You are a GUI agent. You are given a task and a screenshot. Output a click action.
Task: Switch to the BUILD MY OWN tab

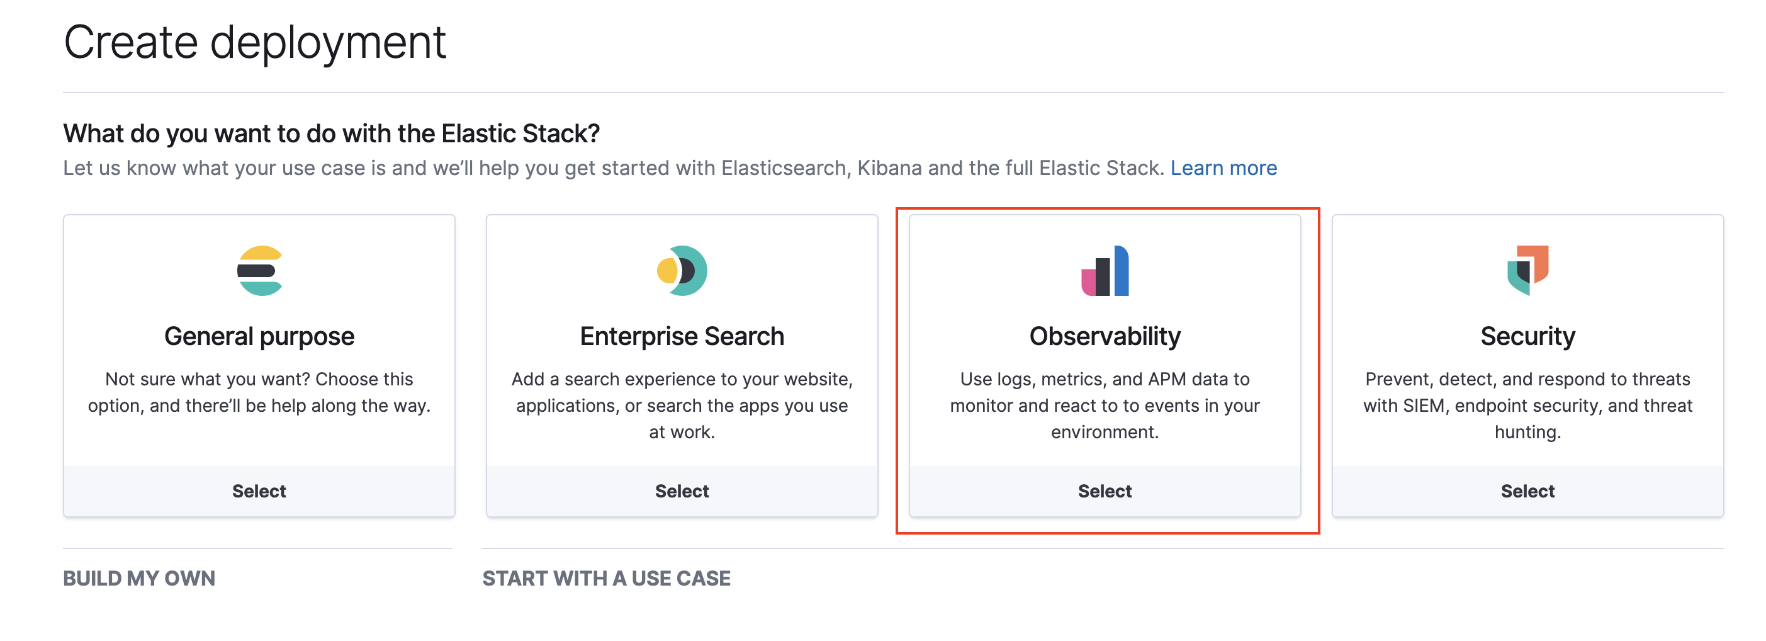139,578
